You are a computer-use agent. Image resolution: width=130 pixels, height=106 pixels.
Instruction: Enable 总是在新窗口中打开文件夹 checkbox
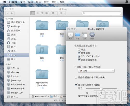[76, 77]
